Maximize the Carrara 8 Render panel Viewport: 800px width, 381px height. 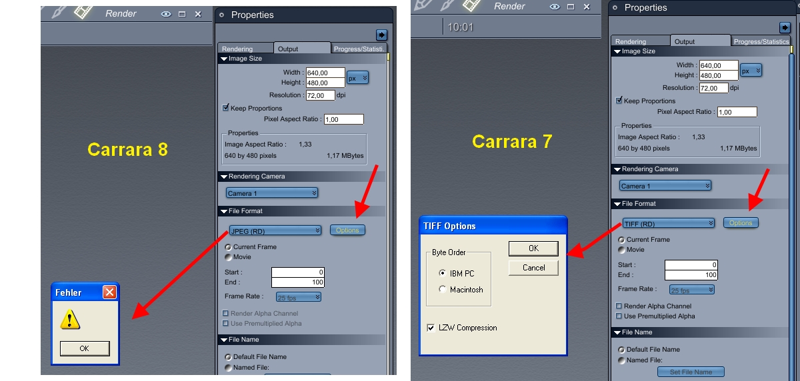[x=182, y=14]
